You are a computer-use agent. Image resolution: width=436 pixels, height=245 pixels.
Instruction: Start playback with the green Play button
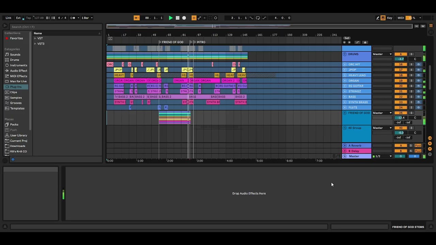(171, 18)
